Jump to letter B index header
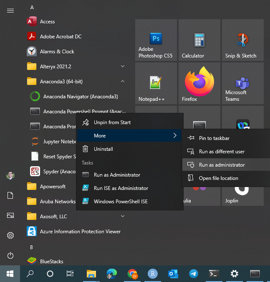Screen dimensions: 270x282 point(32,247)
